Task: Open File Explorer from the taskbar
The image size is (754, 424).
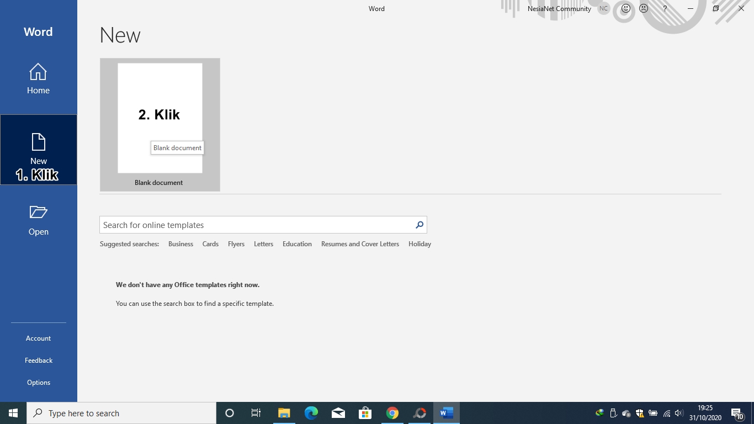Action: tap(284, 413)
